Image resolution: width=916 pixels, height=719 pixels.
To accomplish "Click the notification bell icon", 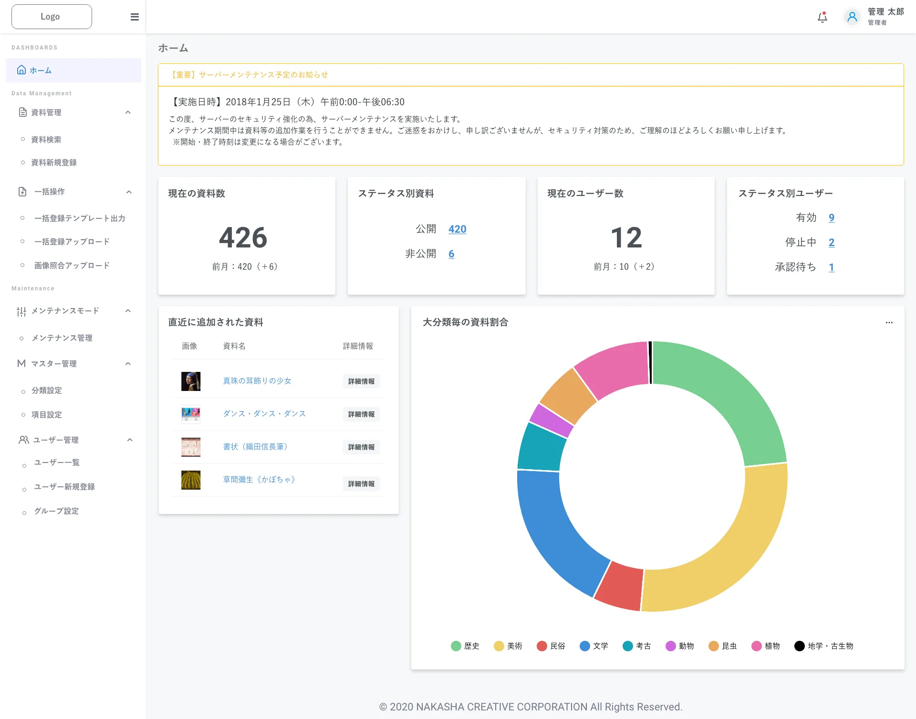I will (x=822, y=18).
